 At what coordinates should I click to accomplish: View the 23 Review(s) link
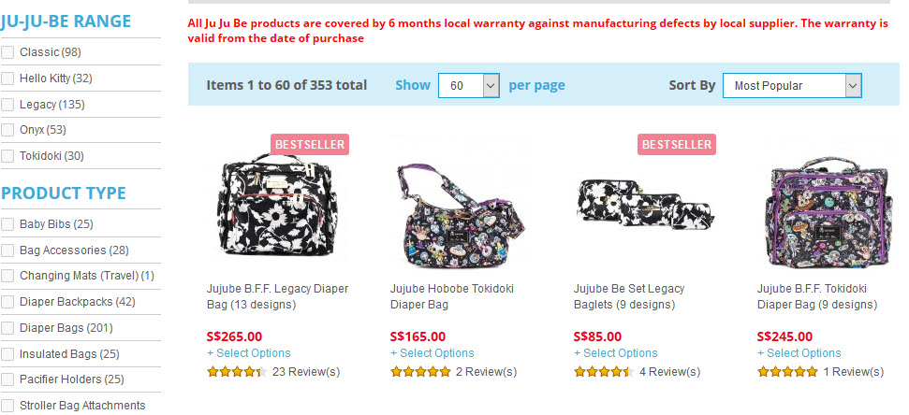point(306,372)
